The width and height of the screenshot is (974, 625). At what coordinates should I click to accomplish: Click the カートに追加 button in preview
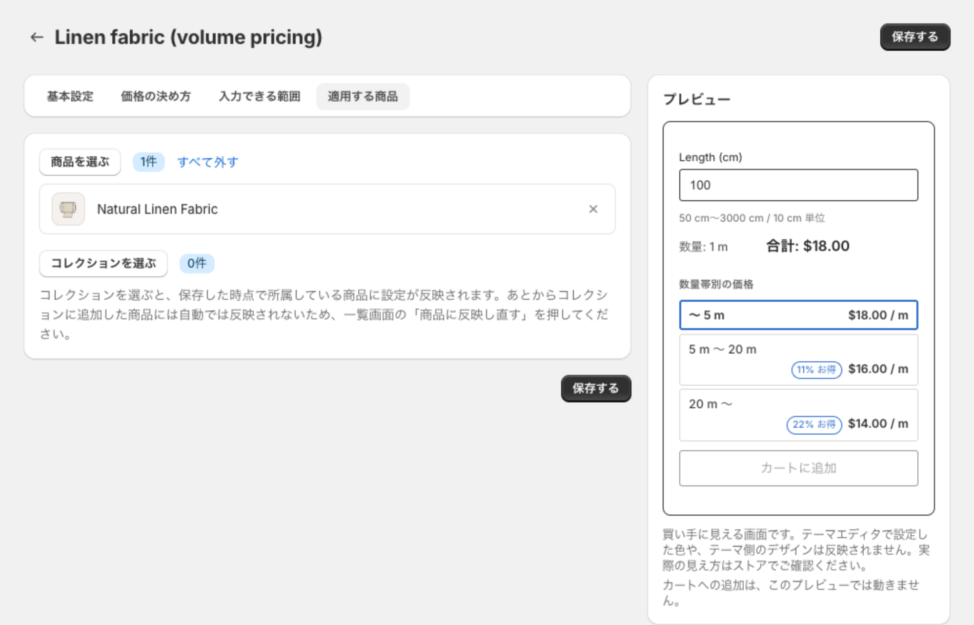point(798,468)
